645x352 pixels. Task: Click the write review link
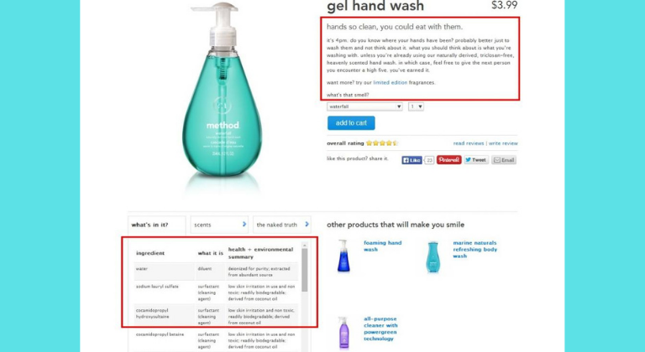[503, 143]
